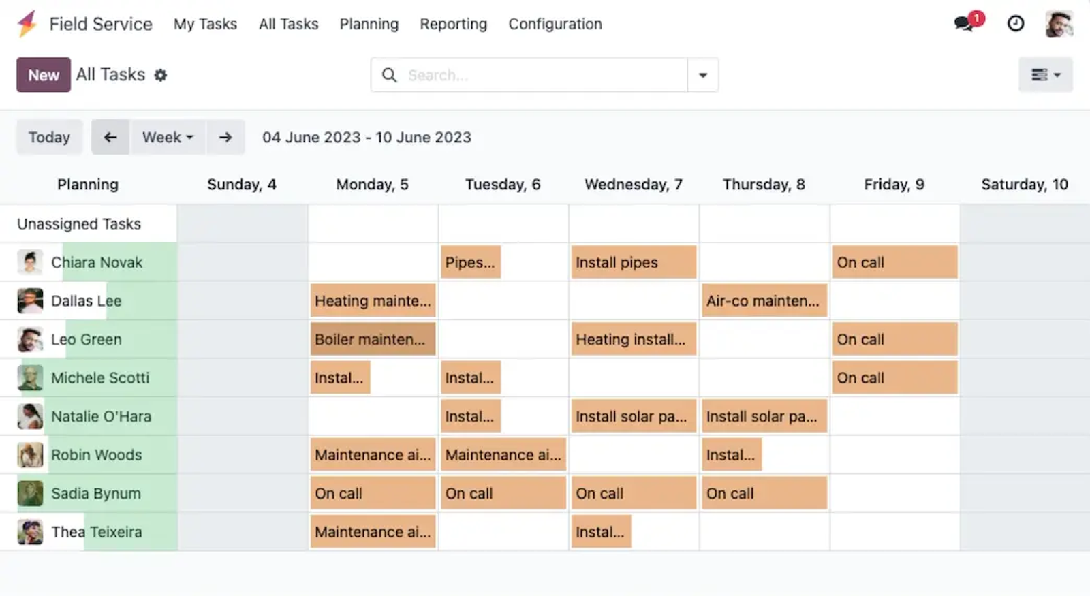Screen dimensions: 1090x596
Task: Create a task with the New button
Action: pyautogui.click(x=43, y=75)
